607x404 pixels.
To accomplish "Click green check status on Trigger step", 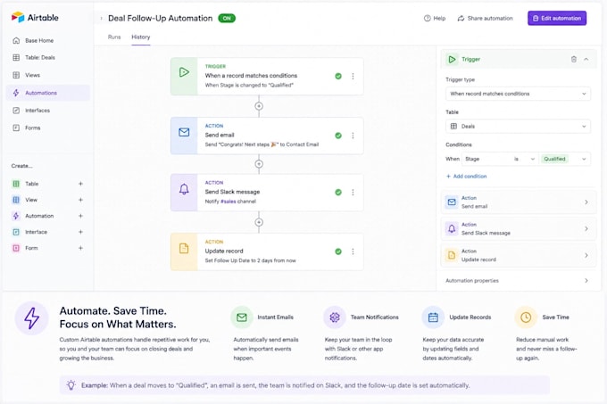I will click(338, 76).
